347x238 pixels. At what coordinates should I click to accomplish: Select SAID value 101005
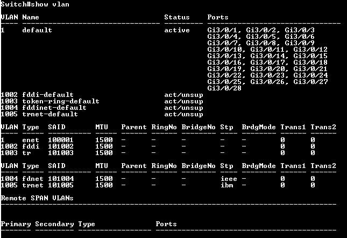tap(61, 185)
